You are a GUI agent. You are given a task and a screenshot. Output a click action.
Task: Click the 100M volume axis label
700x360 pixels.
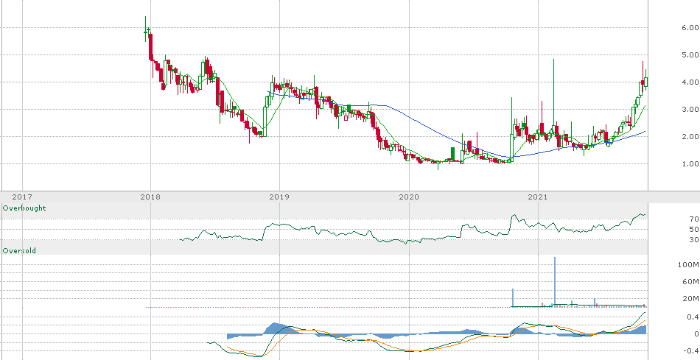click(688, 265)
